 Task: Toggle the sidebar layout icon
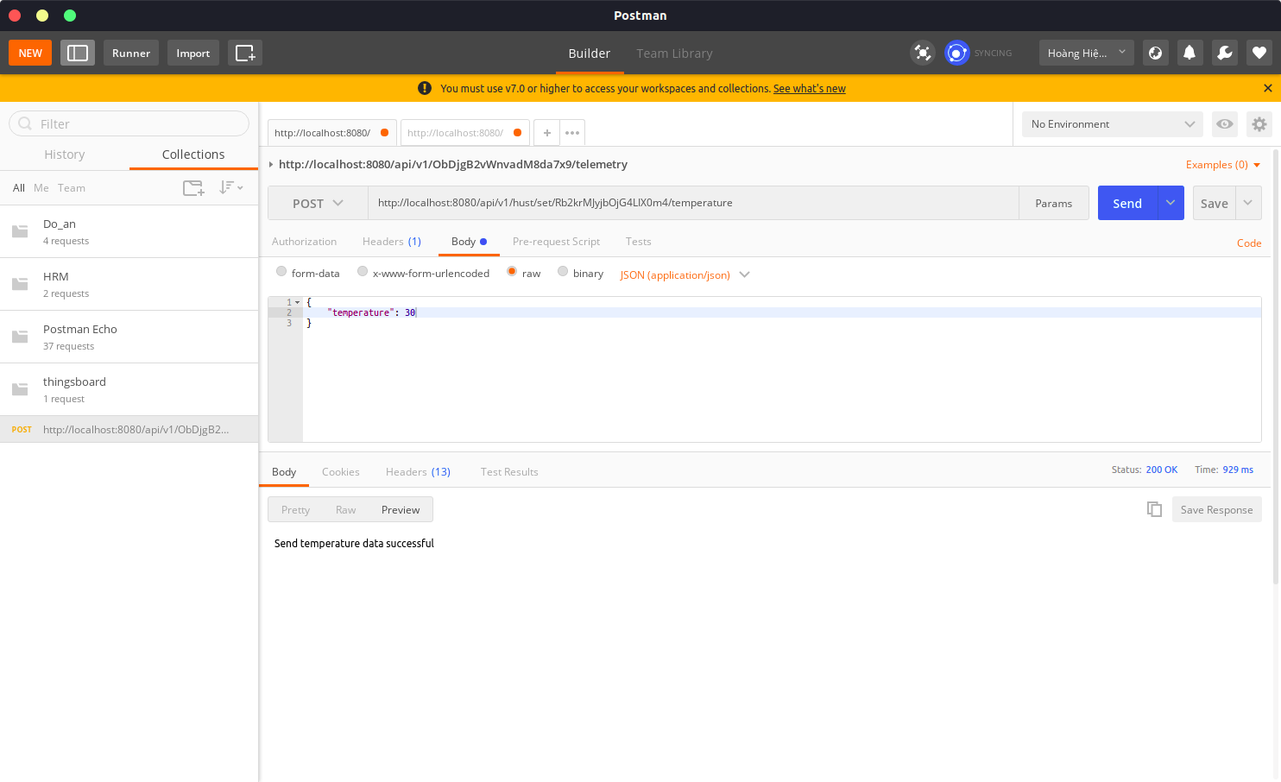[x=77, y=53]
